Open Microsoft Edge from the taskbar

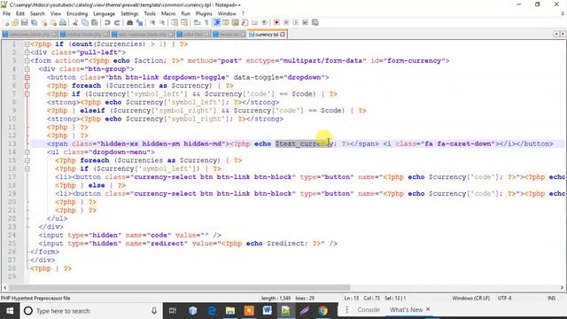point(212,311)
